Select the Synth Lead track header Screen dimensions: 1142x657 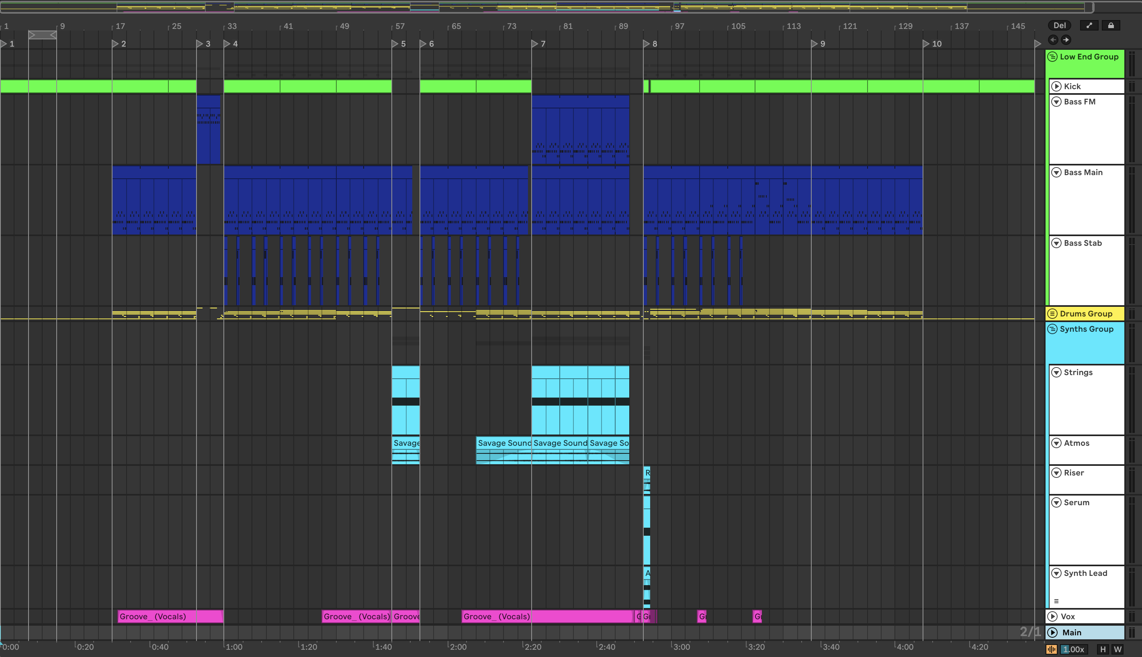1085,573
